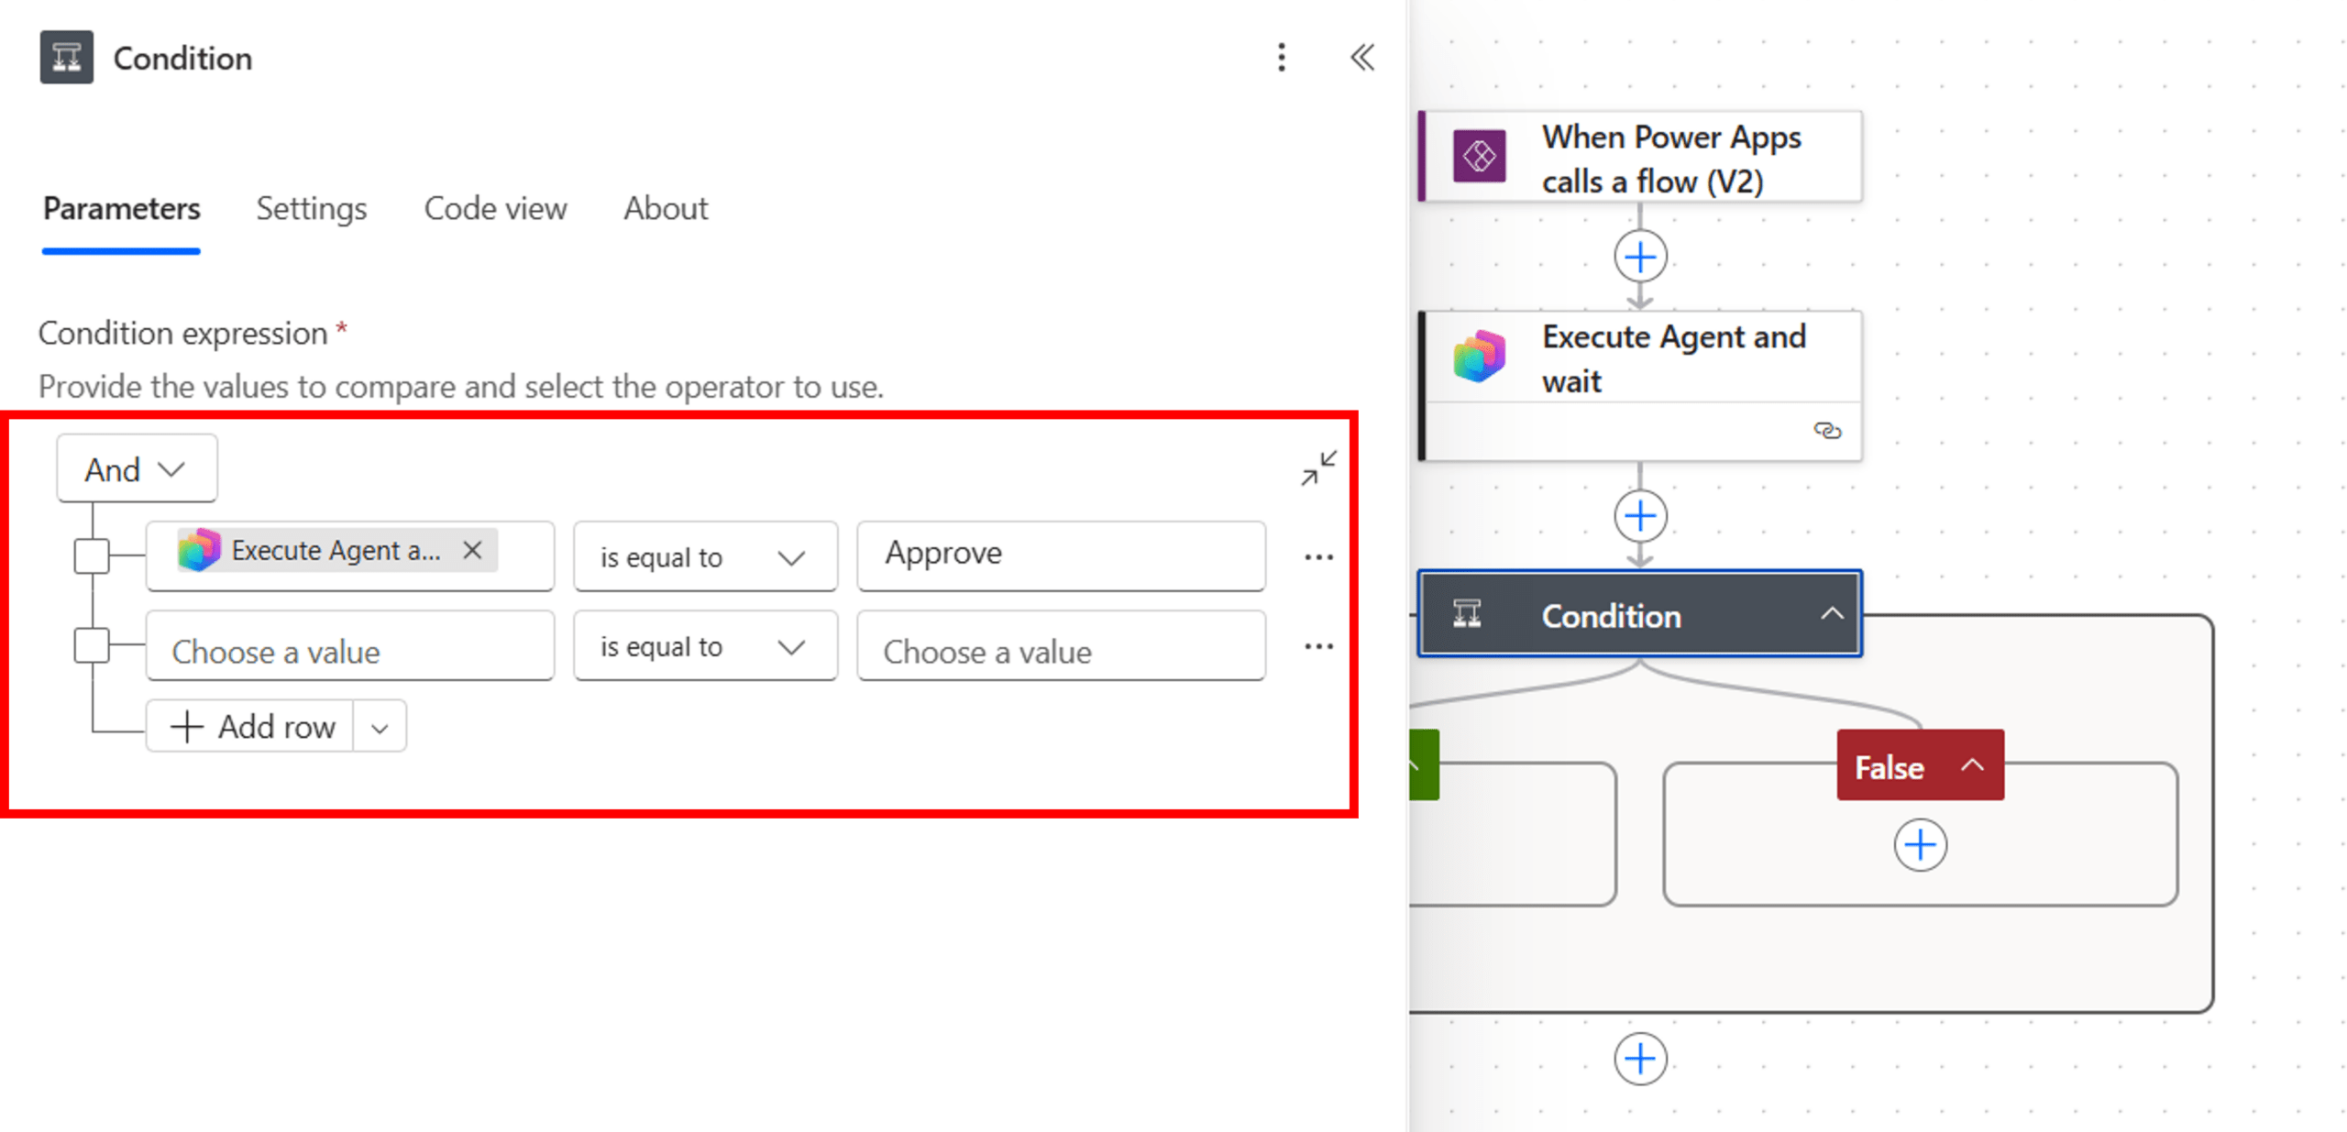Click the Approve value input field

click(x=1060, y=555)
